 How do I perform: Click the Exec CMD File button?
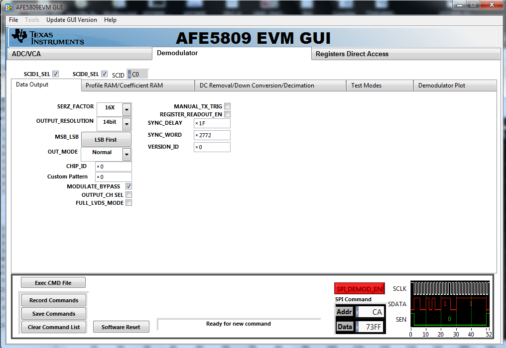tap(53, 282)
